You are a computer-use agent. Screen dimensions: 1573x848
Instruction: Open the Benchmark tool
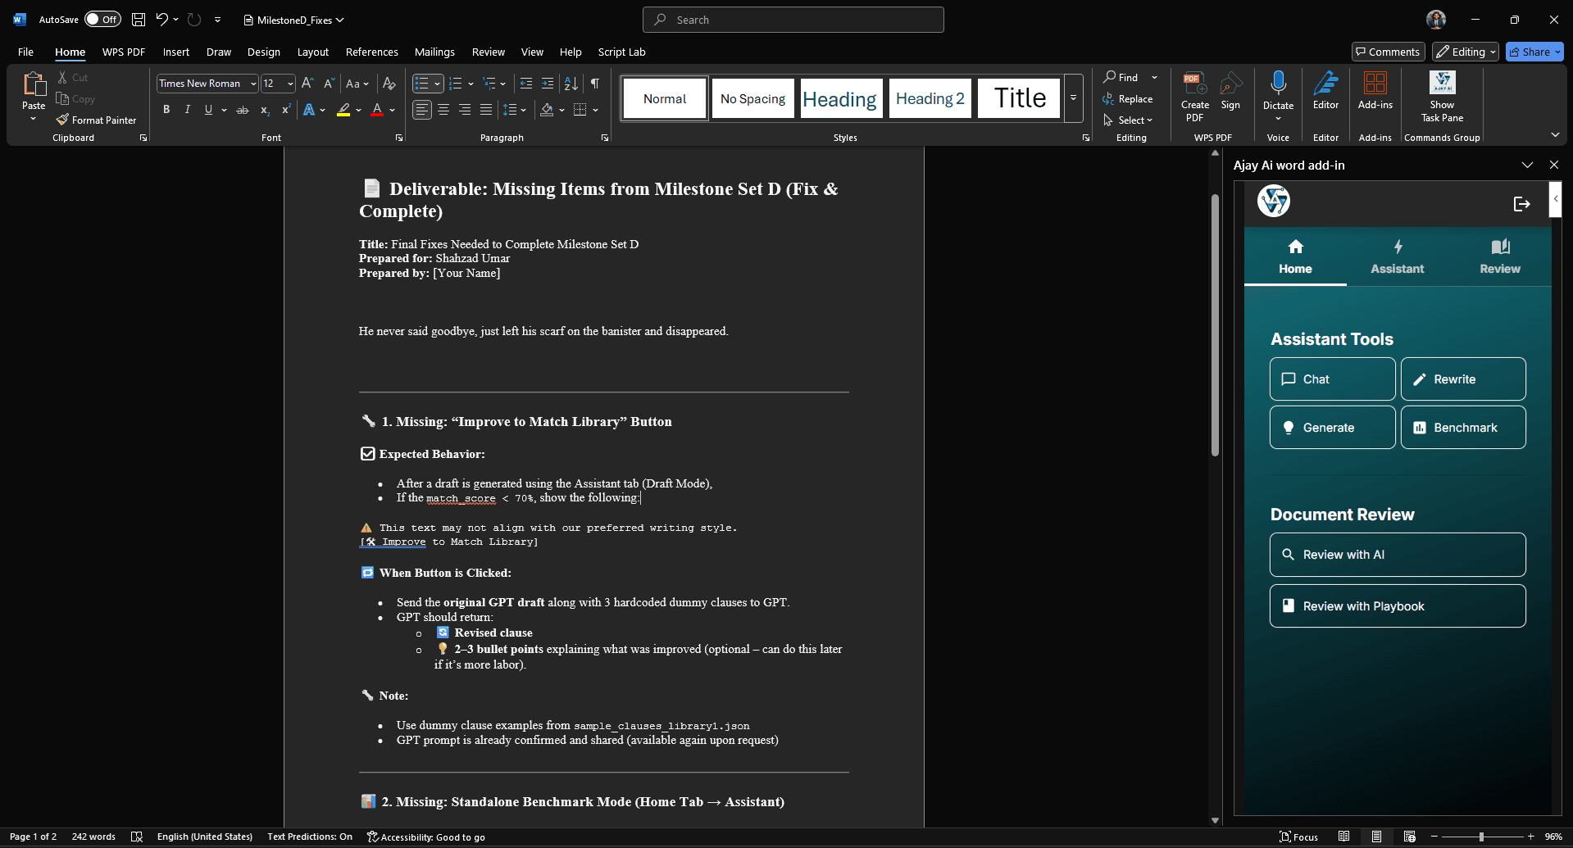coord(1463,427)
